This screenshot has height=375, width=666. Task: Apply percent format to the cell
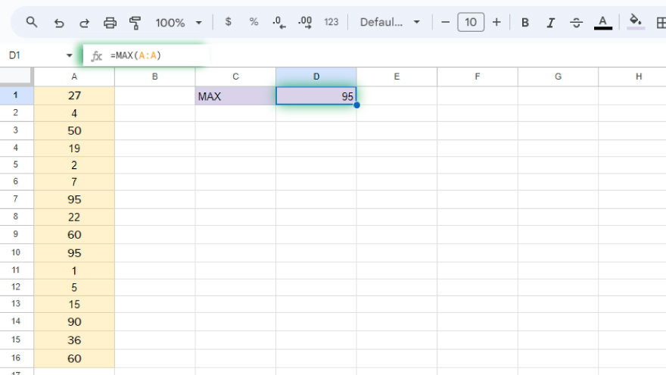(254, 22)
